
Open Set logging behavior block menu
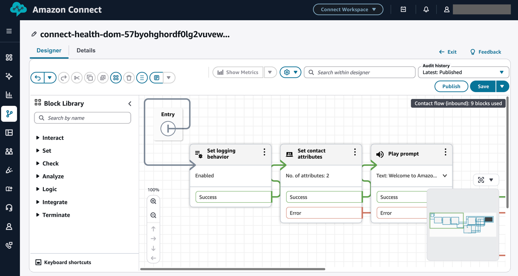(264, 152)
